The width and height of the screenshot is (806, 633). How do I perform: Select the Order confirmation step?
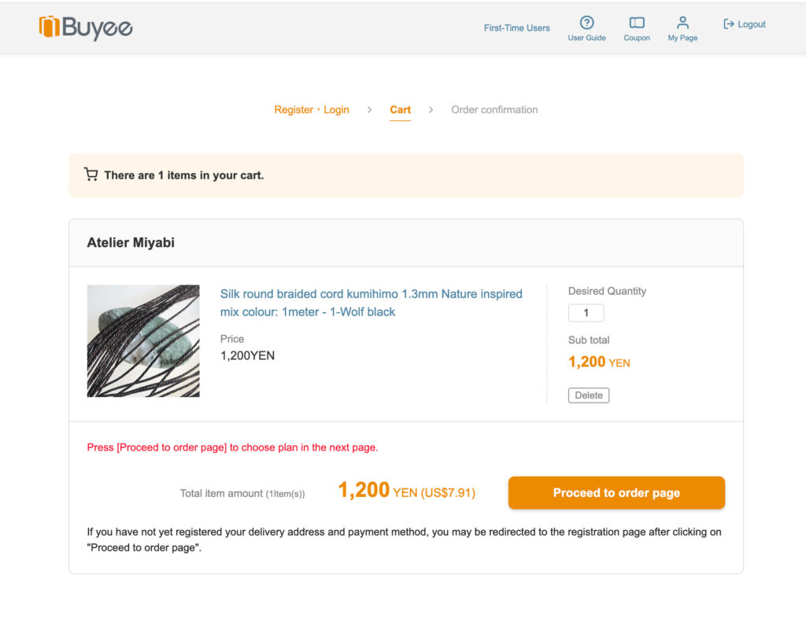(x=494, y=110)
